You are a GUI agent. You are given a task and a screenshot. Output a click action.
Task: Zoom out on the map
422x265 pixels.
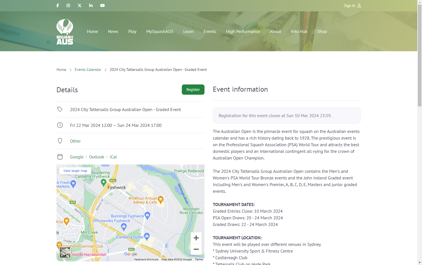196,249
